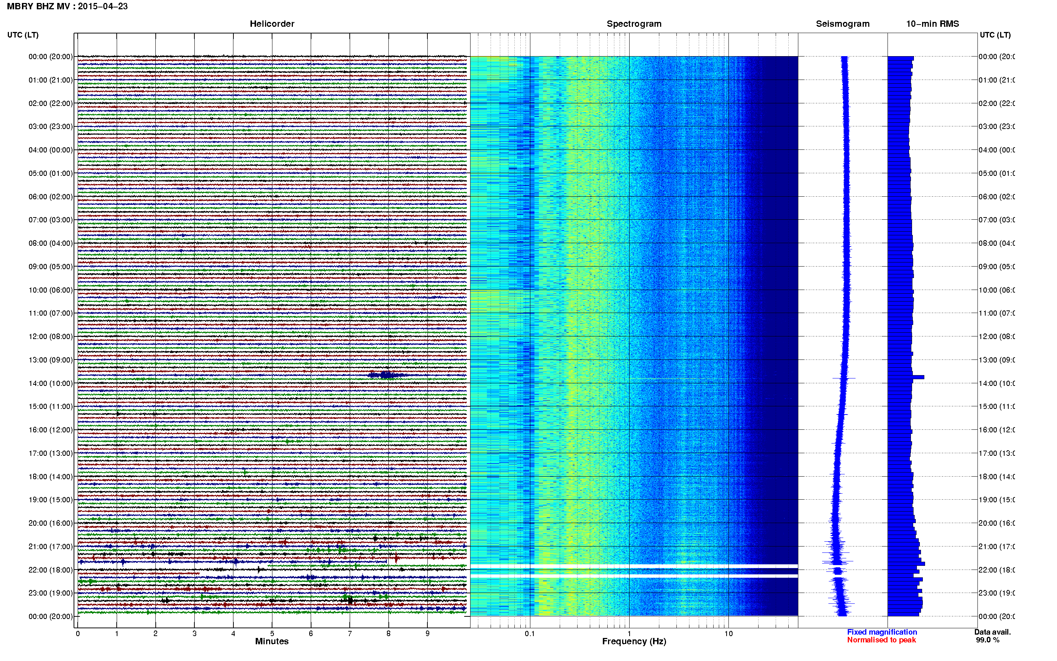This screenshot has height=661, width=1057.
Task: Click tick '8' on the Minutes axis
Action: (388, 633)
